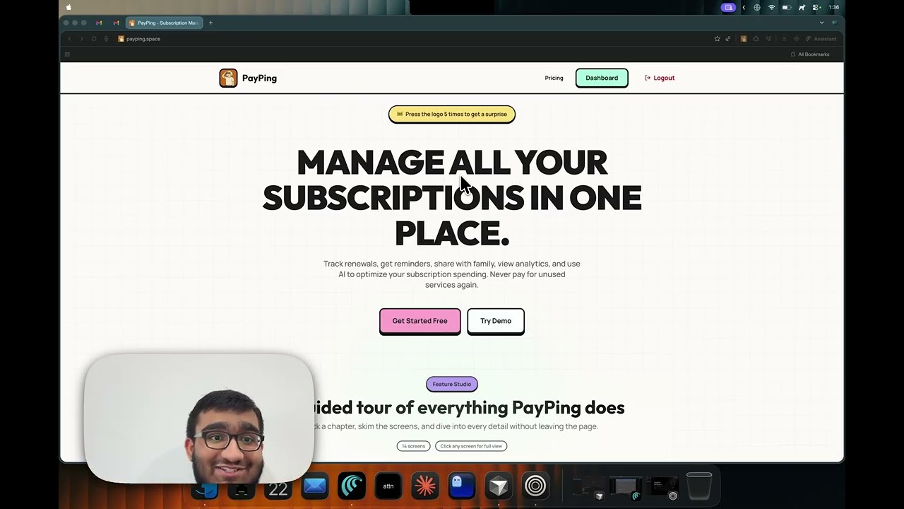Go forward in browser history
Screen dimensions: 904x509
pyautogui.click(x=81, y=39)
